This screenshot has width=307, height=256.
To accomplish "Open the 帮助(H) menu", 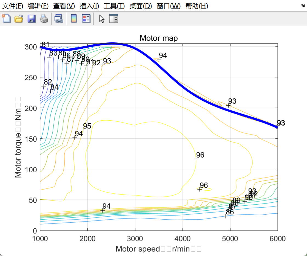I will pyautogui.click(x=197, y=6).
